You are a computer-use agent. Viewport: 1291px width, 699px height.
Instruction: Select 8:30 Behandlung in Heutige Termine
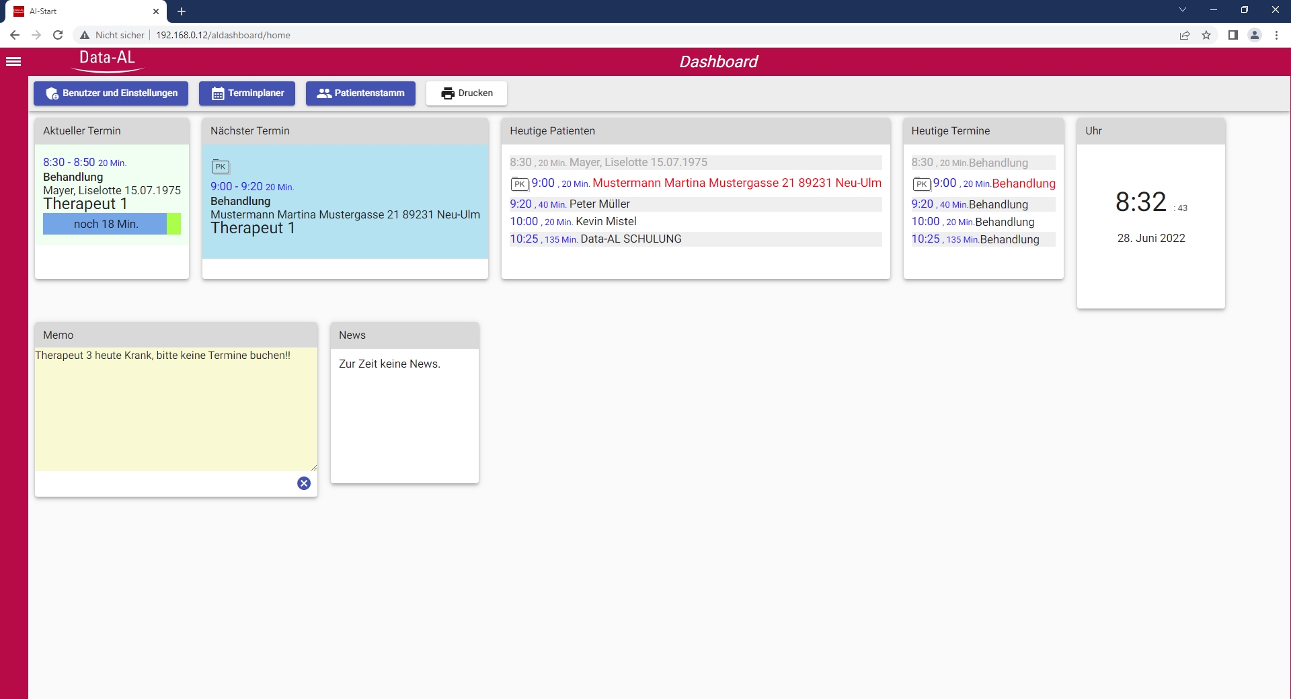(983, 163)
